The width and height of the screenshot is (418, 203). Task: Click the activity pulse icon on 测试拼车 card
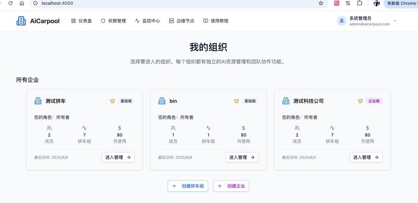[84, 128]
